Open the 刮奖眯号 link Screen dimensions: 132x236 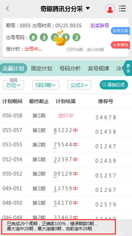click(x=100, y=26)
